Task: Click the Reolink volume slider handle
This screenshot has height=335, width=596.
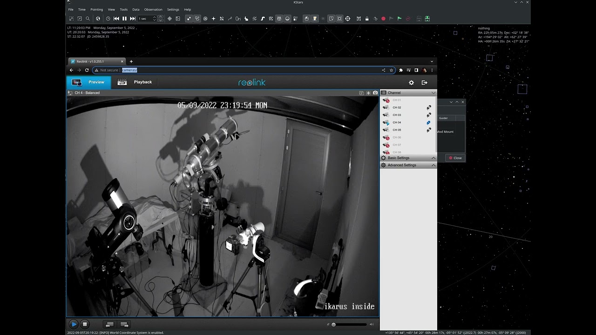Action: click(333, 324)
